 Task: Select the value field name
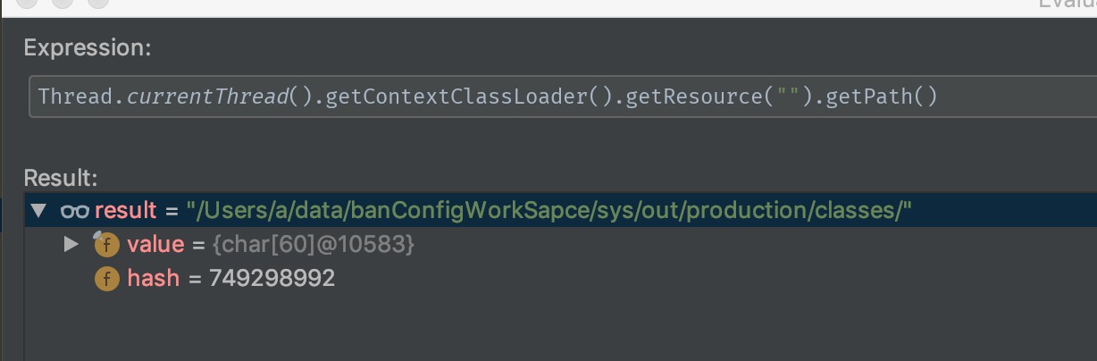pos(155,245)
